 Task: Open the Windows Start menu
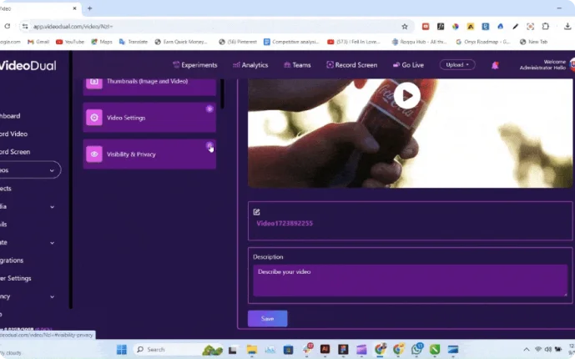(122, 349)
